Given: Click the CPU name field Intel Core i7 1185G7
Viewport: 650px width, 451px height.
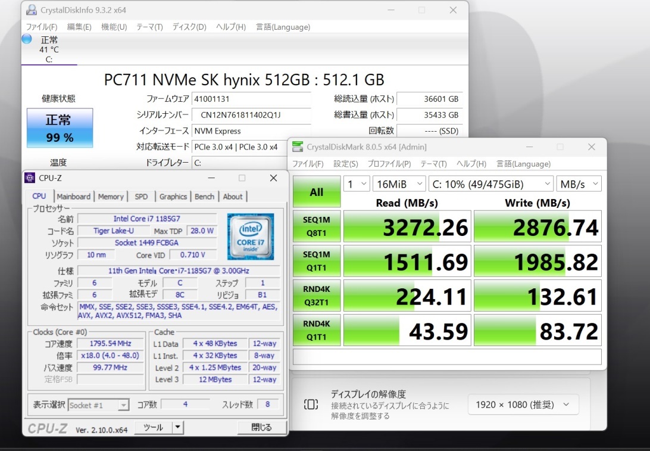Looking at the screenshot, I should point(147,219).
